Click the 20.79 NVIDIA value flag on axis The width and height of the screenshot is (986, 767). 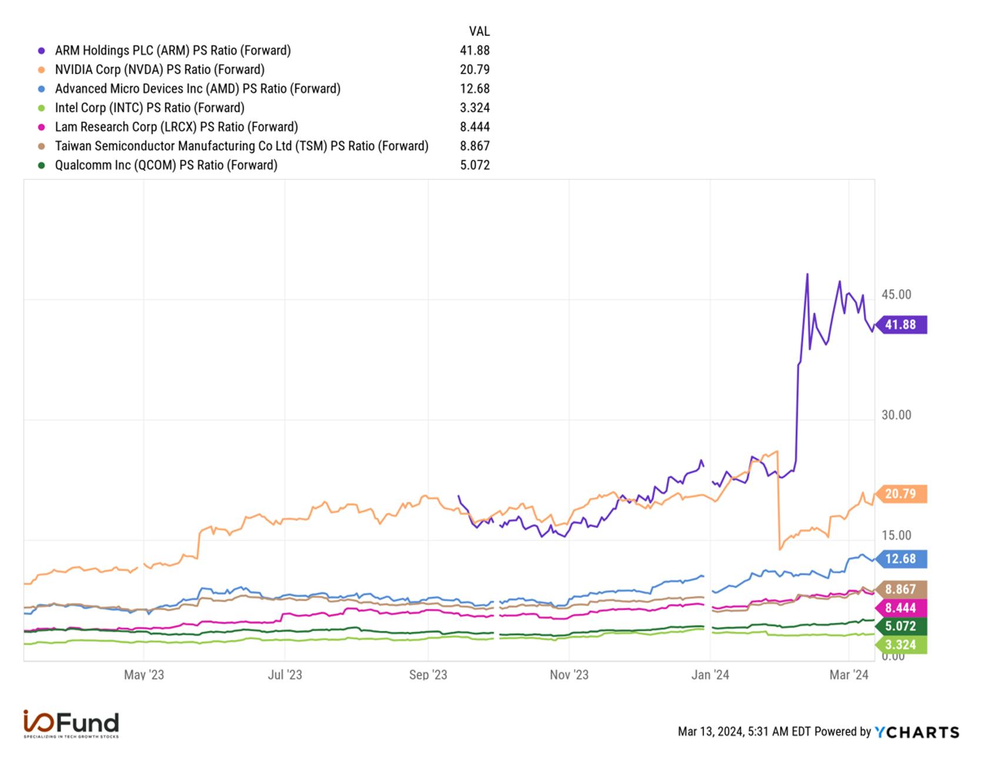(x=901, y=494)
